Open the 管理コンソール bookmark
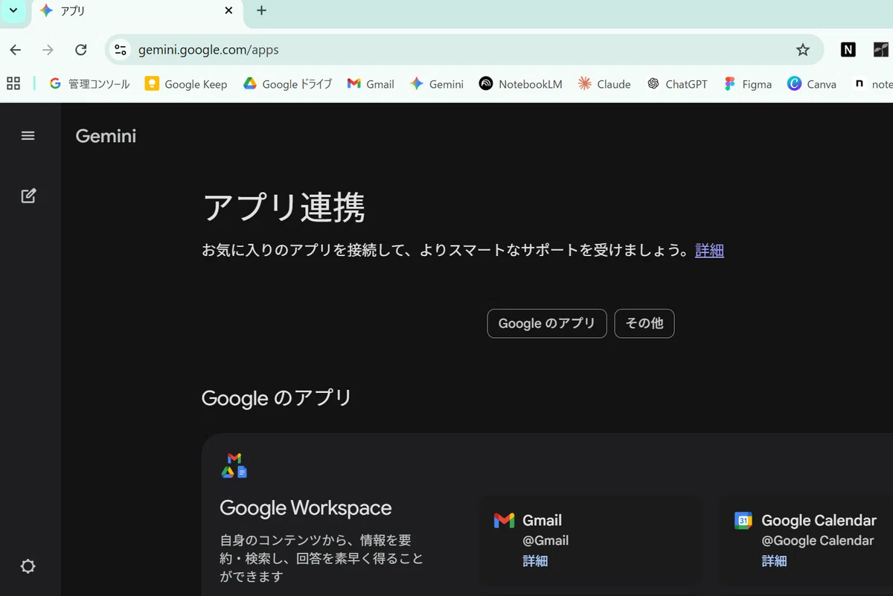Viewport: 893px width, 596px height. click(89, 84)
